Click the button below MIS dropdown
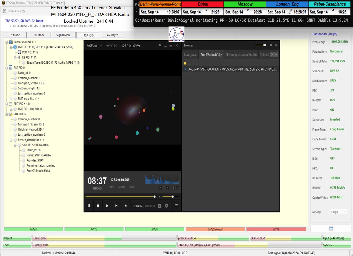Viewport: 353px width, 256px height. (331, 228)
